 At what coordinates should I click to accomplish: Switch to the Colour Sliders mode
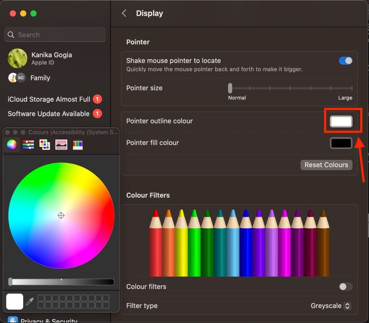pos(28,144)
